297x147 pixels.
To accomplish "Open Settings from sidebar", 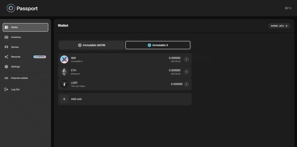I will tap(25, 67).
